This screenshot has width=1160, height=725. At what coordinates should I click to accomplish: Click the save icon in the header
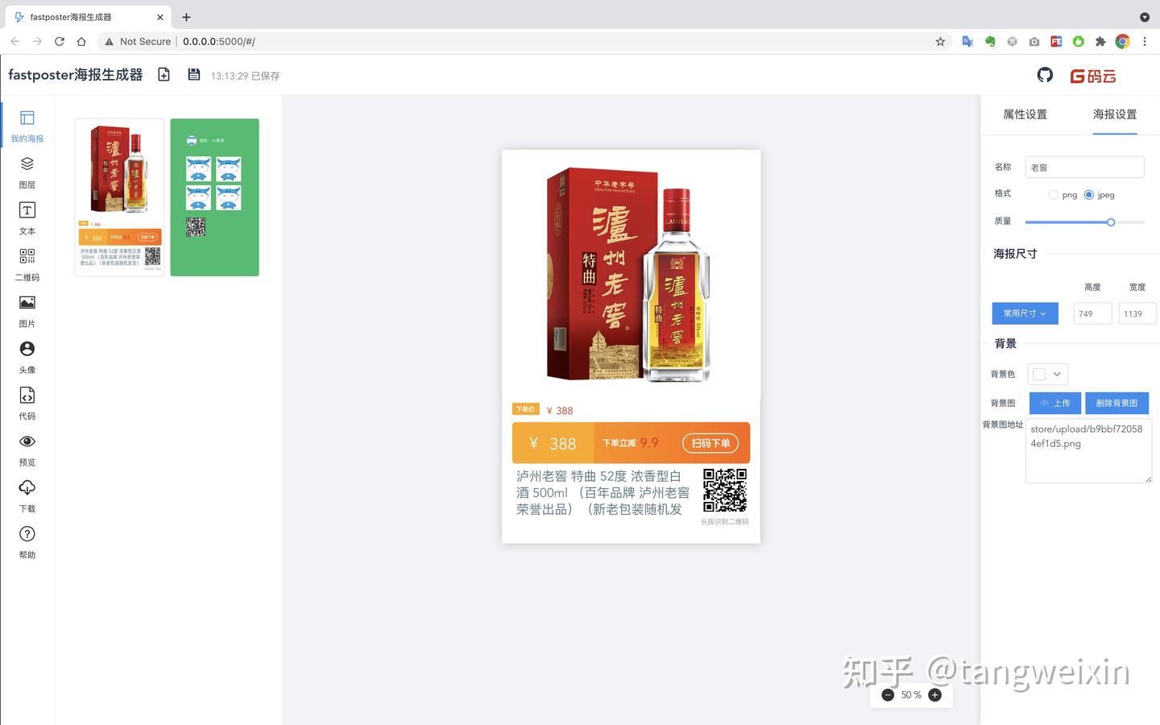[x=193, y=73]
